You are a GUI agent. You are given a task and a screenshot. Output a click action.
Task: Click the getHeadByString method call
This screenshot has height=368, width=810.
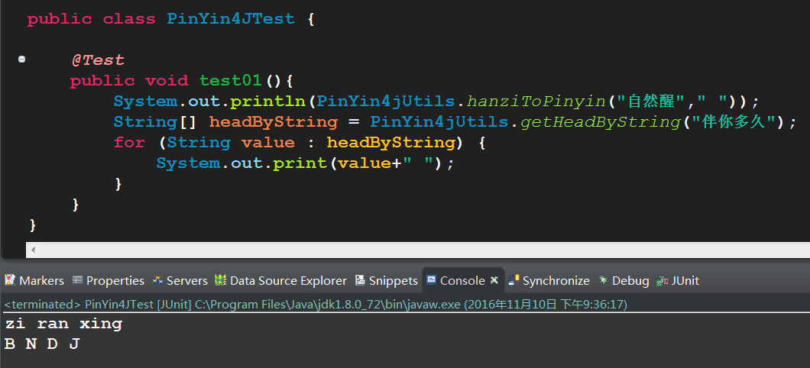(x=601, y=122)
